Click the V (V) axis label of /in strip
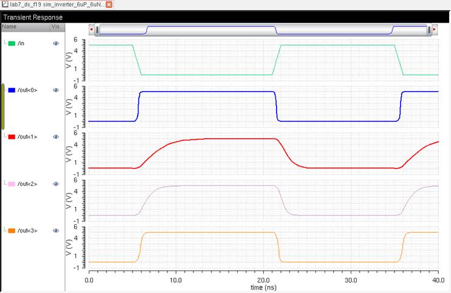This screenshot has height=293, width=451. (69, 60)
